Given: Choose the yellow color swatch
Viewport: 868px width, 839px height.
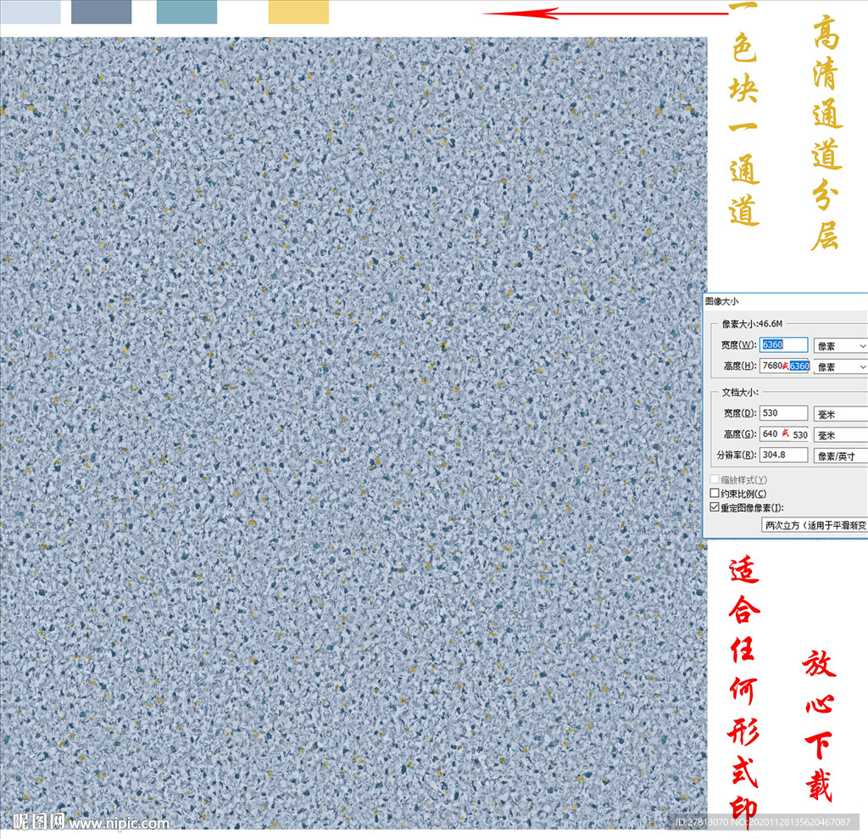Looking at the screenshot, I should tap(298, 11).
